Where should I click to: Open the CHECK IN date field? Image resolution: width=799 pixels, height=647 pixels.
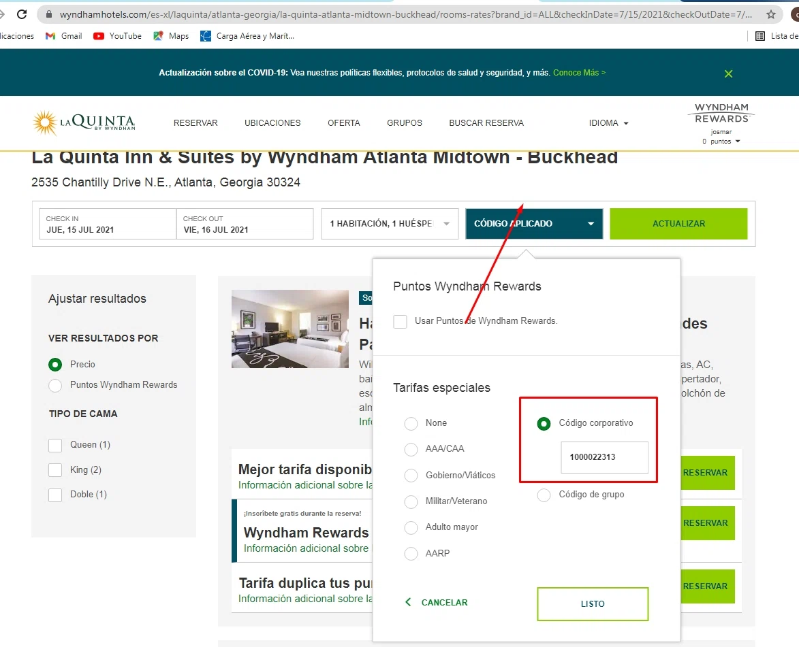(108, 224)
